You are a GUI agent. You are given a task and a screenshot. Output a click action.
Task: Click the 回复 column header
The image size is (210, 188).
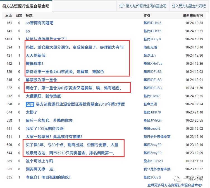point(19,15)
